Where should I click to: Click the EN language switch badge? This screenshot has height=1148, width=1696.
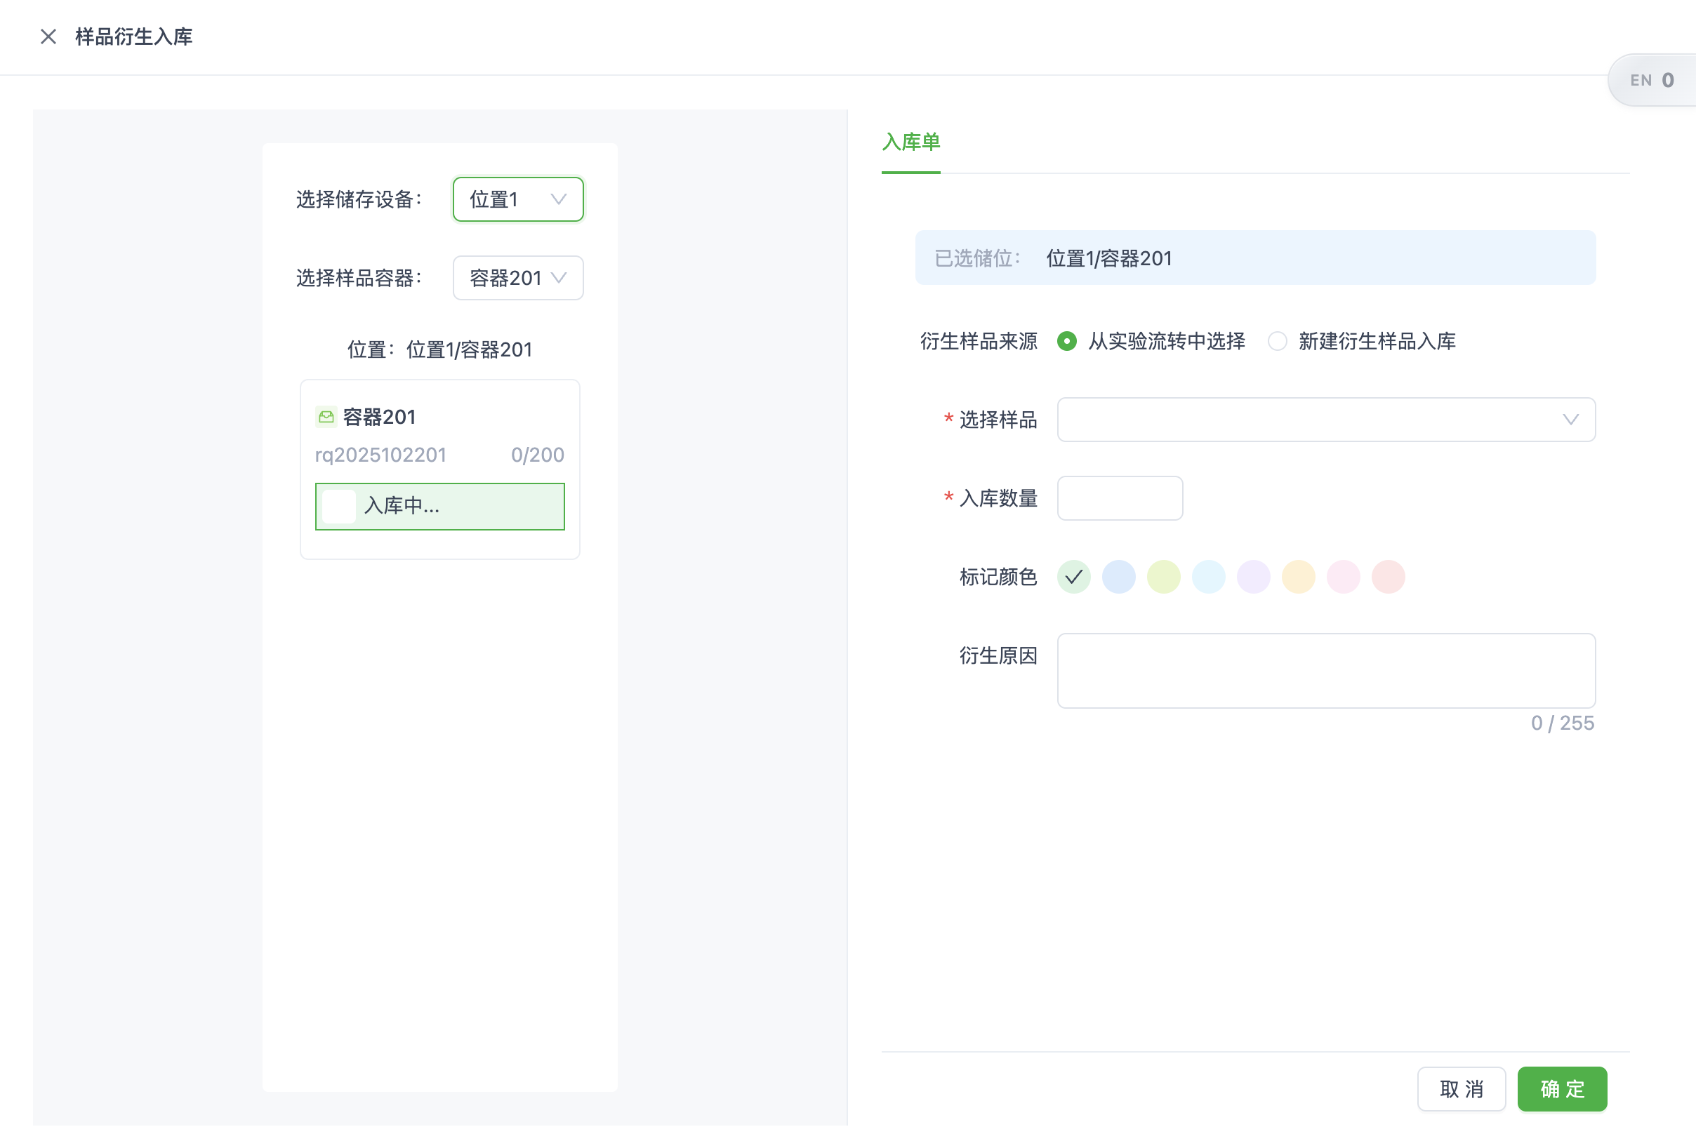[x=1652, y=80]
